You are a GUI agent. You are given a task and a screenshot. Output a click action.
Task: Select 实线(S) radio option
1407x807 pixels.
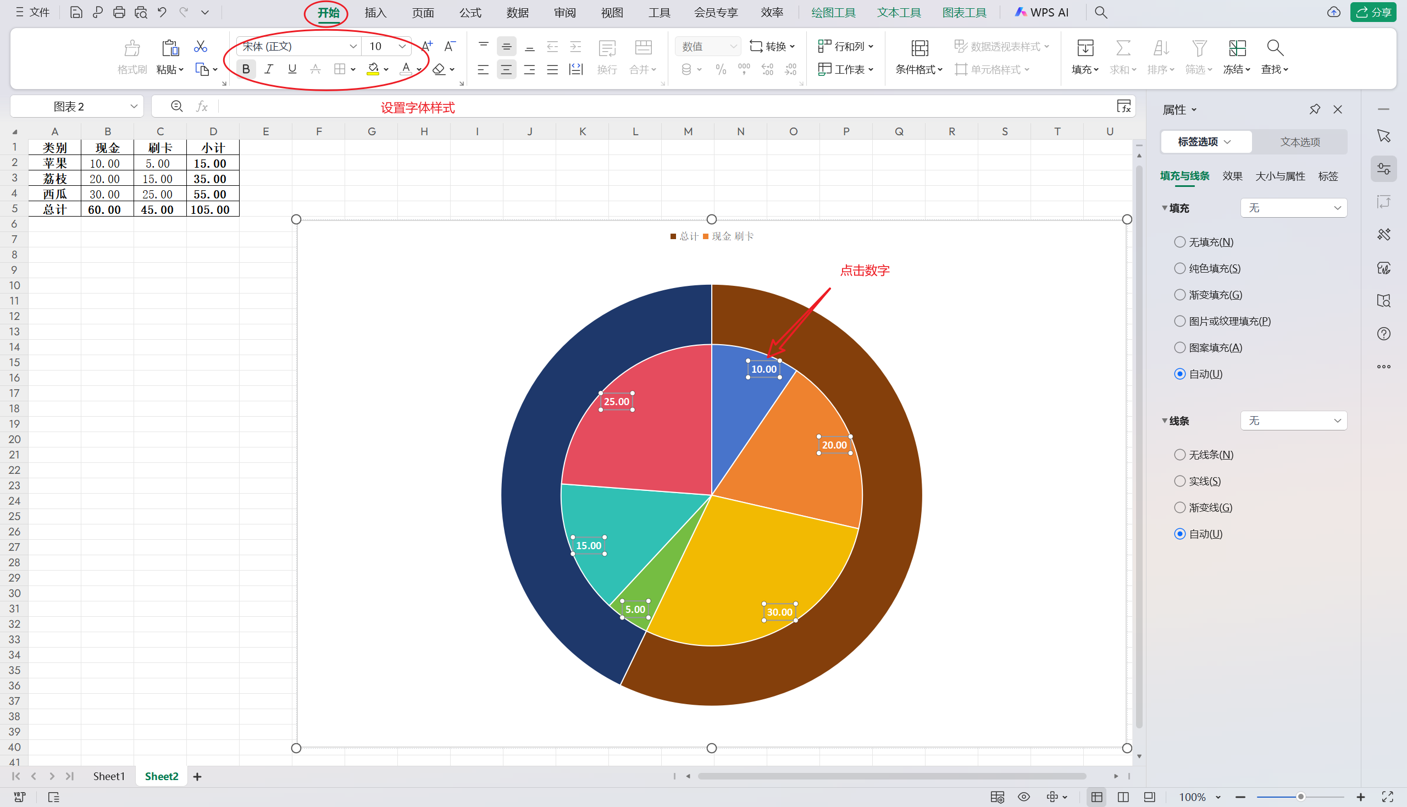pyautogui.click(x=1180, y=481)
